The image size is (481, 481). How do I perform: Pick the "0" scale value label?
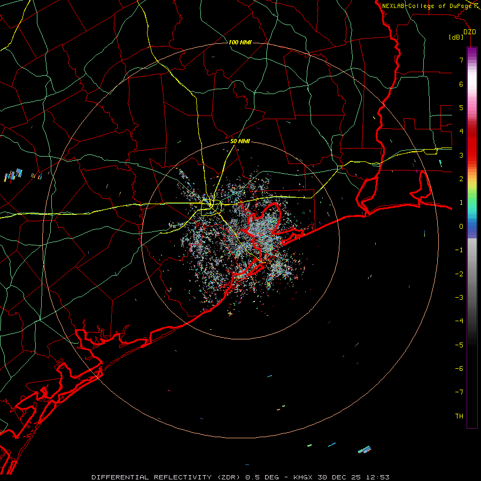461,227
